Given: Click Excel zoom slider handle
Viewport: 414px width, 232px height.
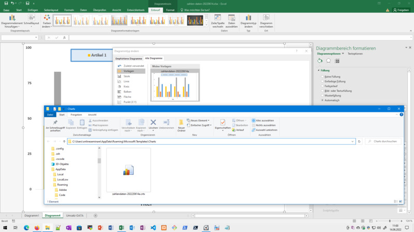Looking at the screenshot, I should 390,221.
